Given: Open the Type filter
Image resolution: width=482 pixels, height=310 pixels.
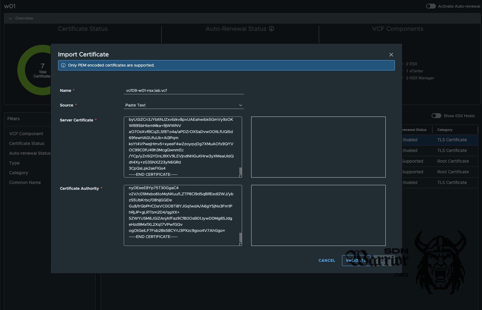Looking at the screenshot, I should point(14,163).
